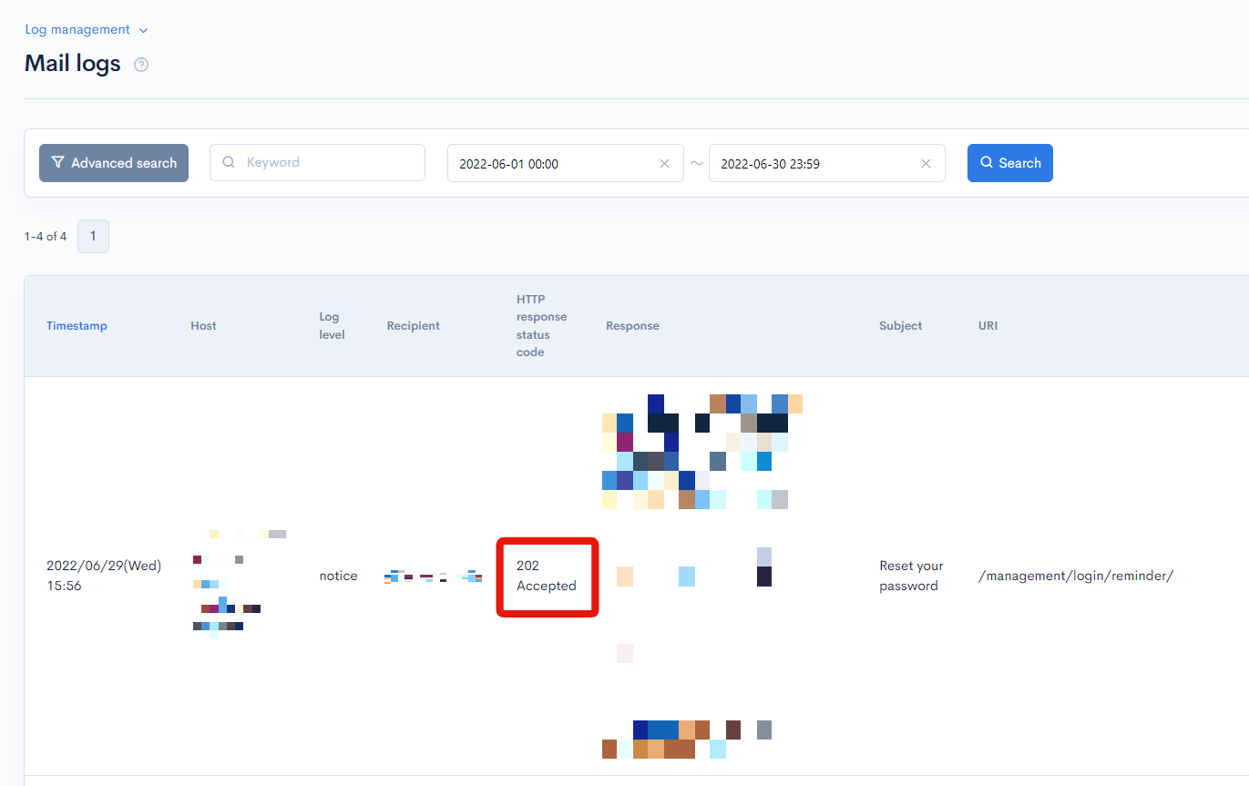The width and height of the screenshot is (1249, 786).
Task: Click the help icon next to Mail logs
Action: [x=141, y=64]
